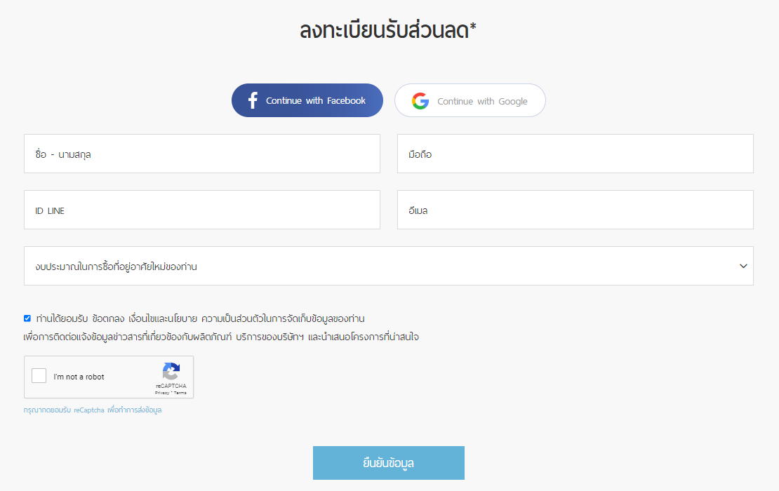Focus the อีเมล email field
Image resolution: width=779 pixels, height=491 pixels.
pyautogui.click(x=575, y=210)
